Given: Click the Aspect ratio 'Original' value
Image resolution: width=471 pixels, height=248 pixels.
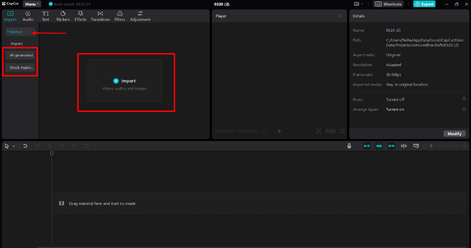Looking at the screenshot, I should coord(393,55).
